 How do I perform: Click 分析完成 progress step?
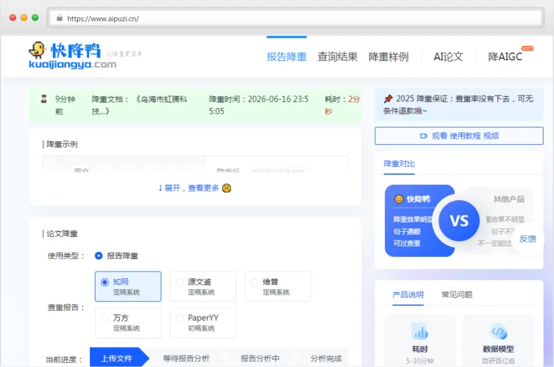point(325,359)
